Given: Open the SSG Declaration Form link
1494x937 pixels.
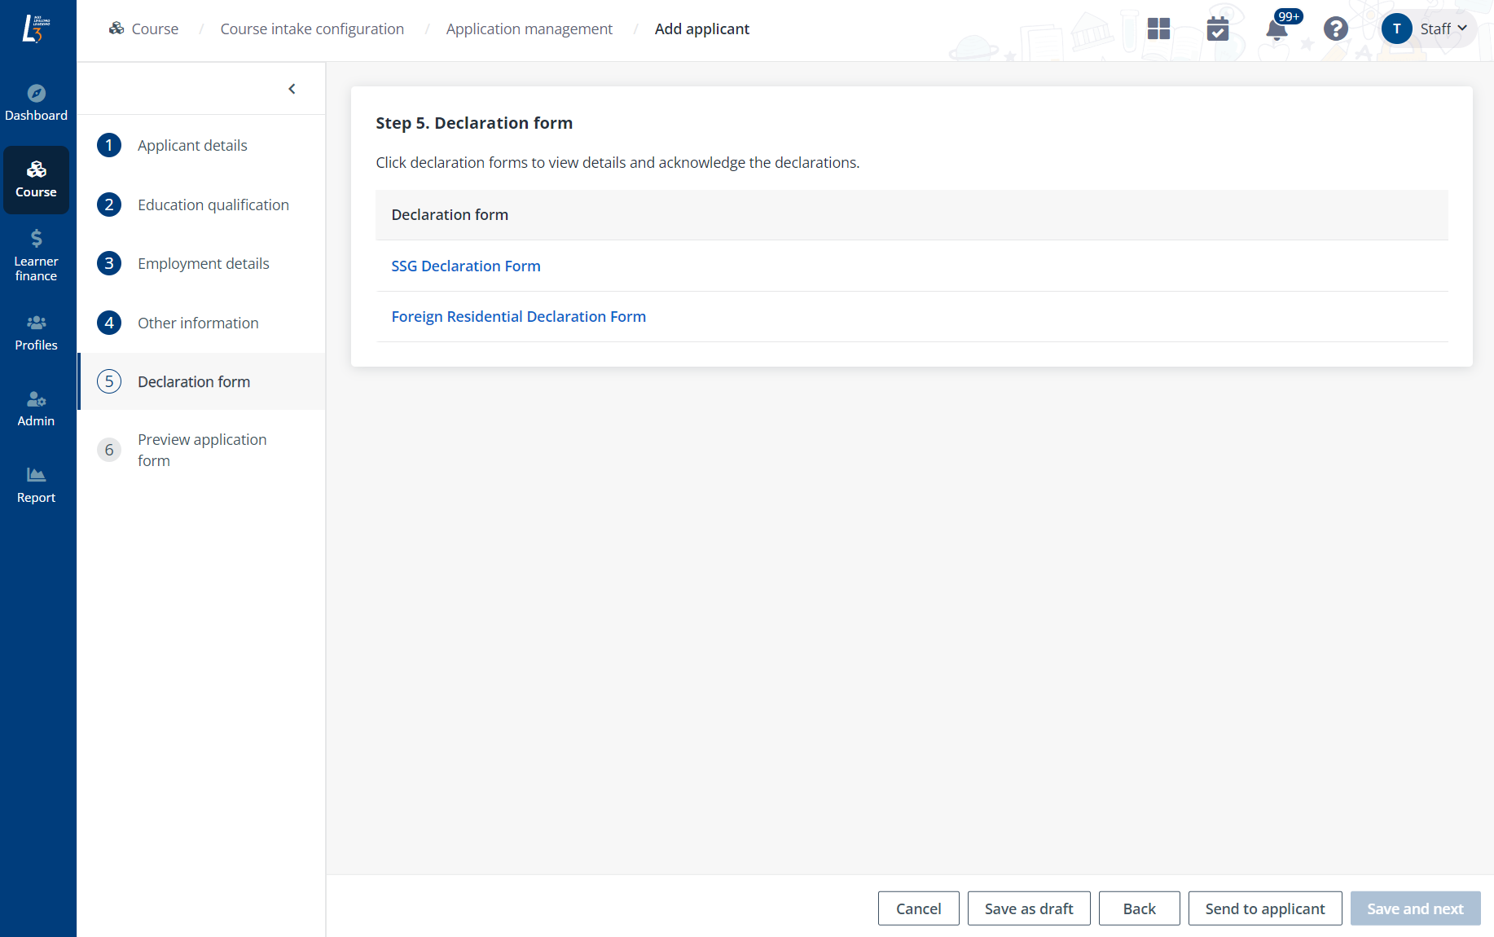Looking at the screenshot, I should click(x=465, y=266).
